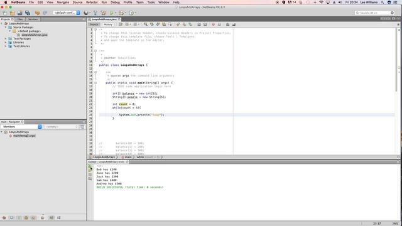
Task: Click the Debug Project toolbar icon
Action: click(x=121, y=13)
